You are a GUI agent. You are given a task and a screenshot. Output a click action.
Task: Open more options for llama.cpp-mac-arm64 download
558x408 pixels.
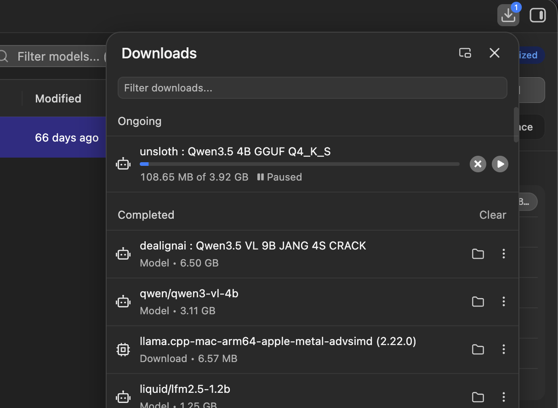(504, 349)
